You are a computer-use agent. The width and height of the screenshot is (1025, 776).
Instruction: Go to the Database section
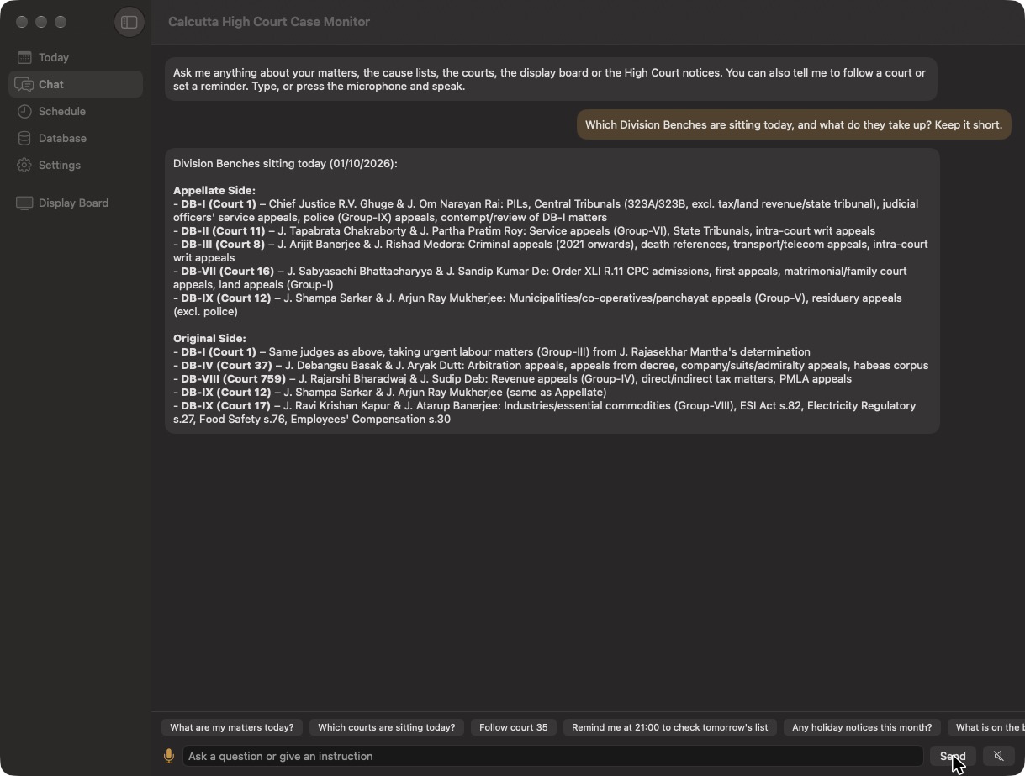click(x=76, y=138)
